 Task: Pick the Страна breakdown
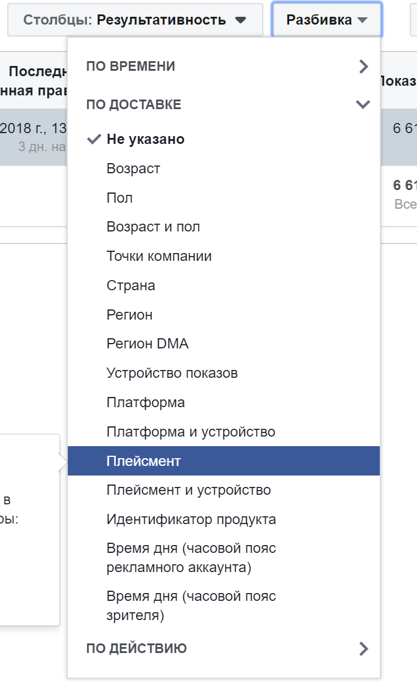coord(131,285)
